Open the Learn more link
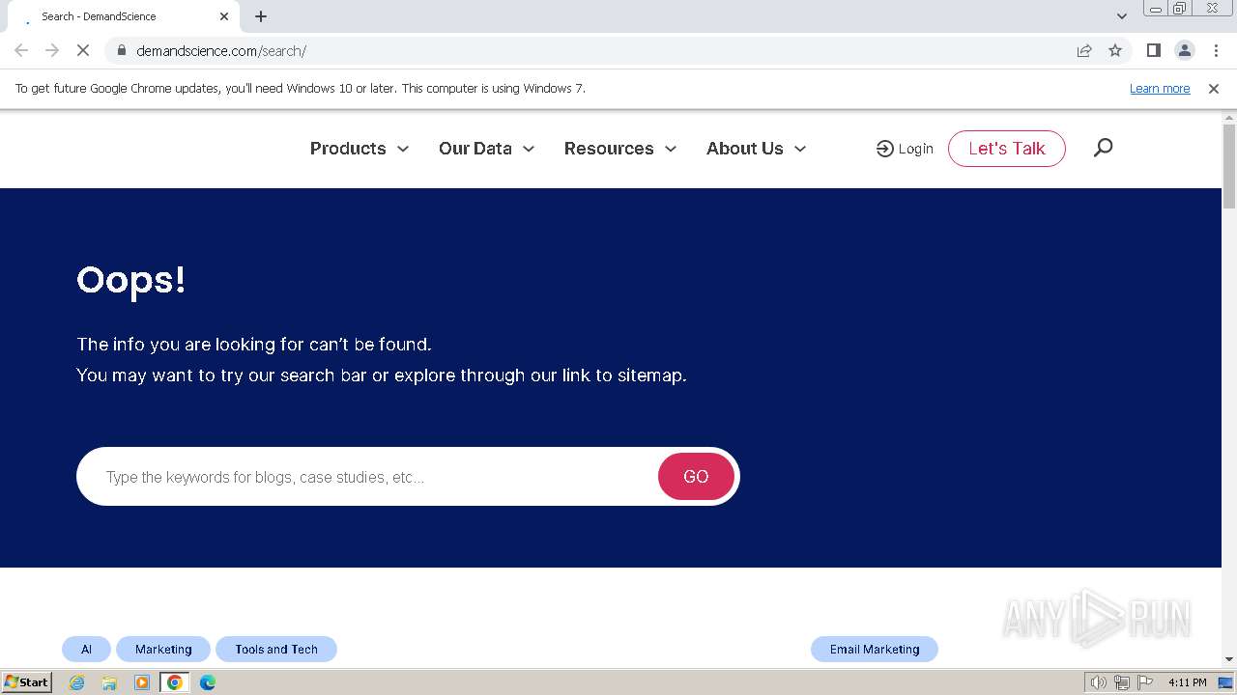The height and width of the screenshot is (695, 1237). click(1160, 88)
